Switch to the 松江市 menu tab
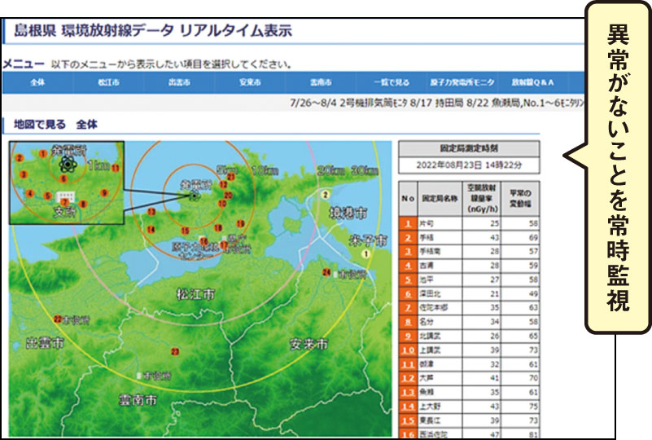Viewport: 652px width, 440px height. coord(108,83)
